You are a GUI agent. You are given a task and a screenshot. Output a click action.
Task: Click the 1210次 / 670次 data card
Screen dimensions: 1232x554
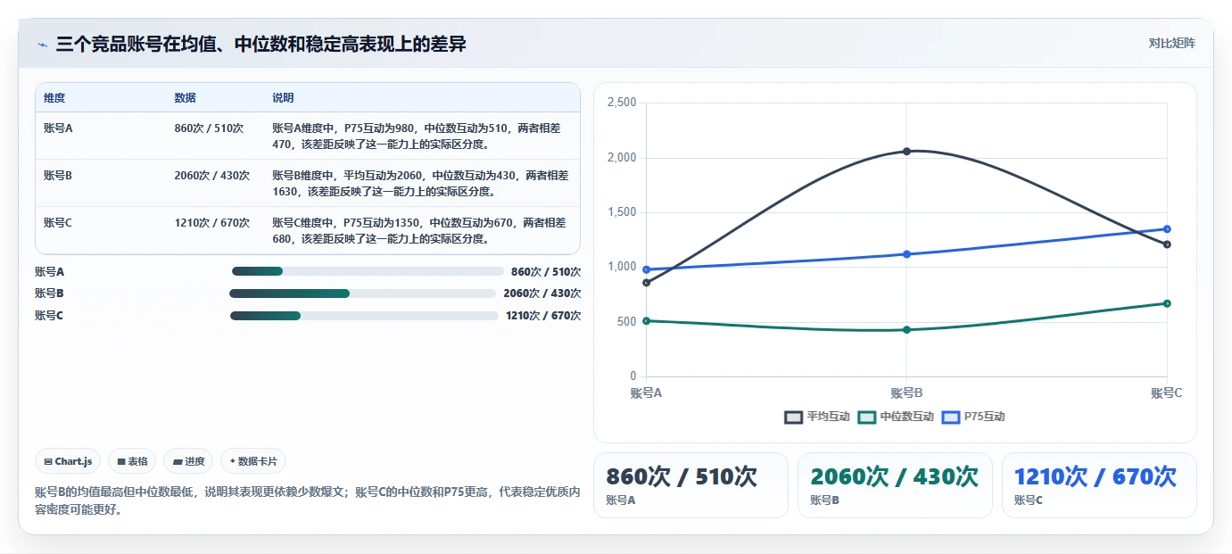tap(1099, 485)
